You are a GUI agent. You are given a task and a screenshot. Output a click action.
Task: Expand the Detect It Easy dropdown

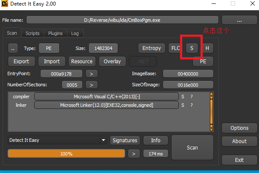103,140
